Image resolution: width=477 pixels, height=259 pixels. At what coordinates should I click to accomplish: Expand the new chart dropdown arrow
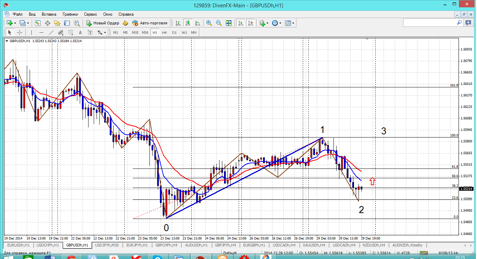tap(15, 23)
